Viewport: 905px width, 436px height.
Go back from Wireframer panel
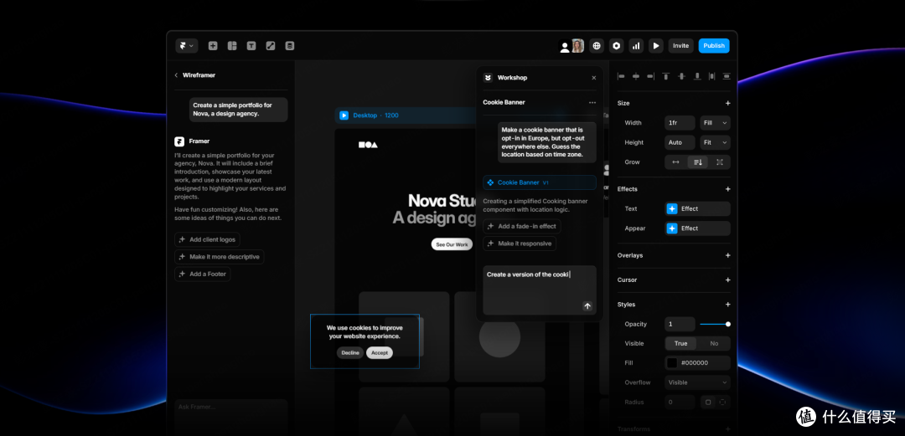coord(176,75)
